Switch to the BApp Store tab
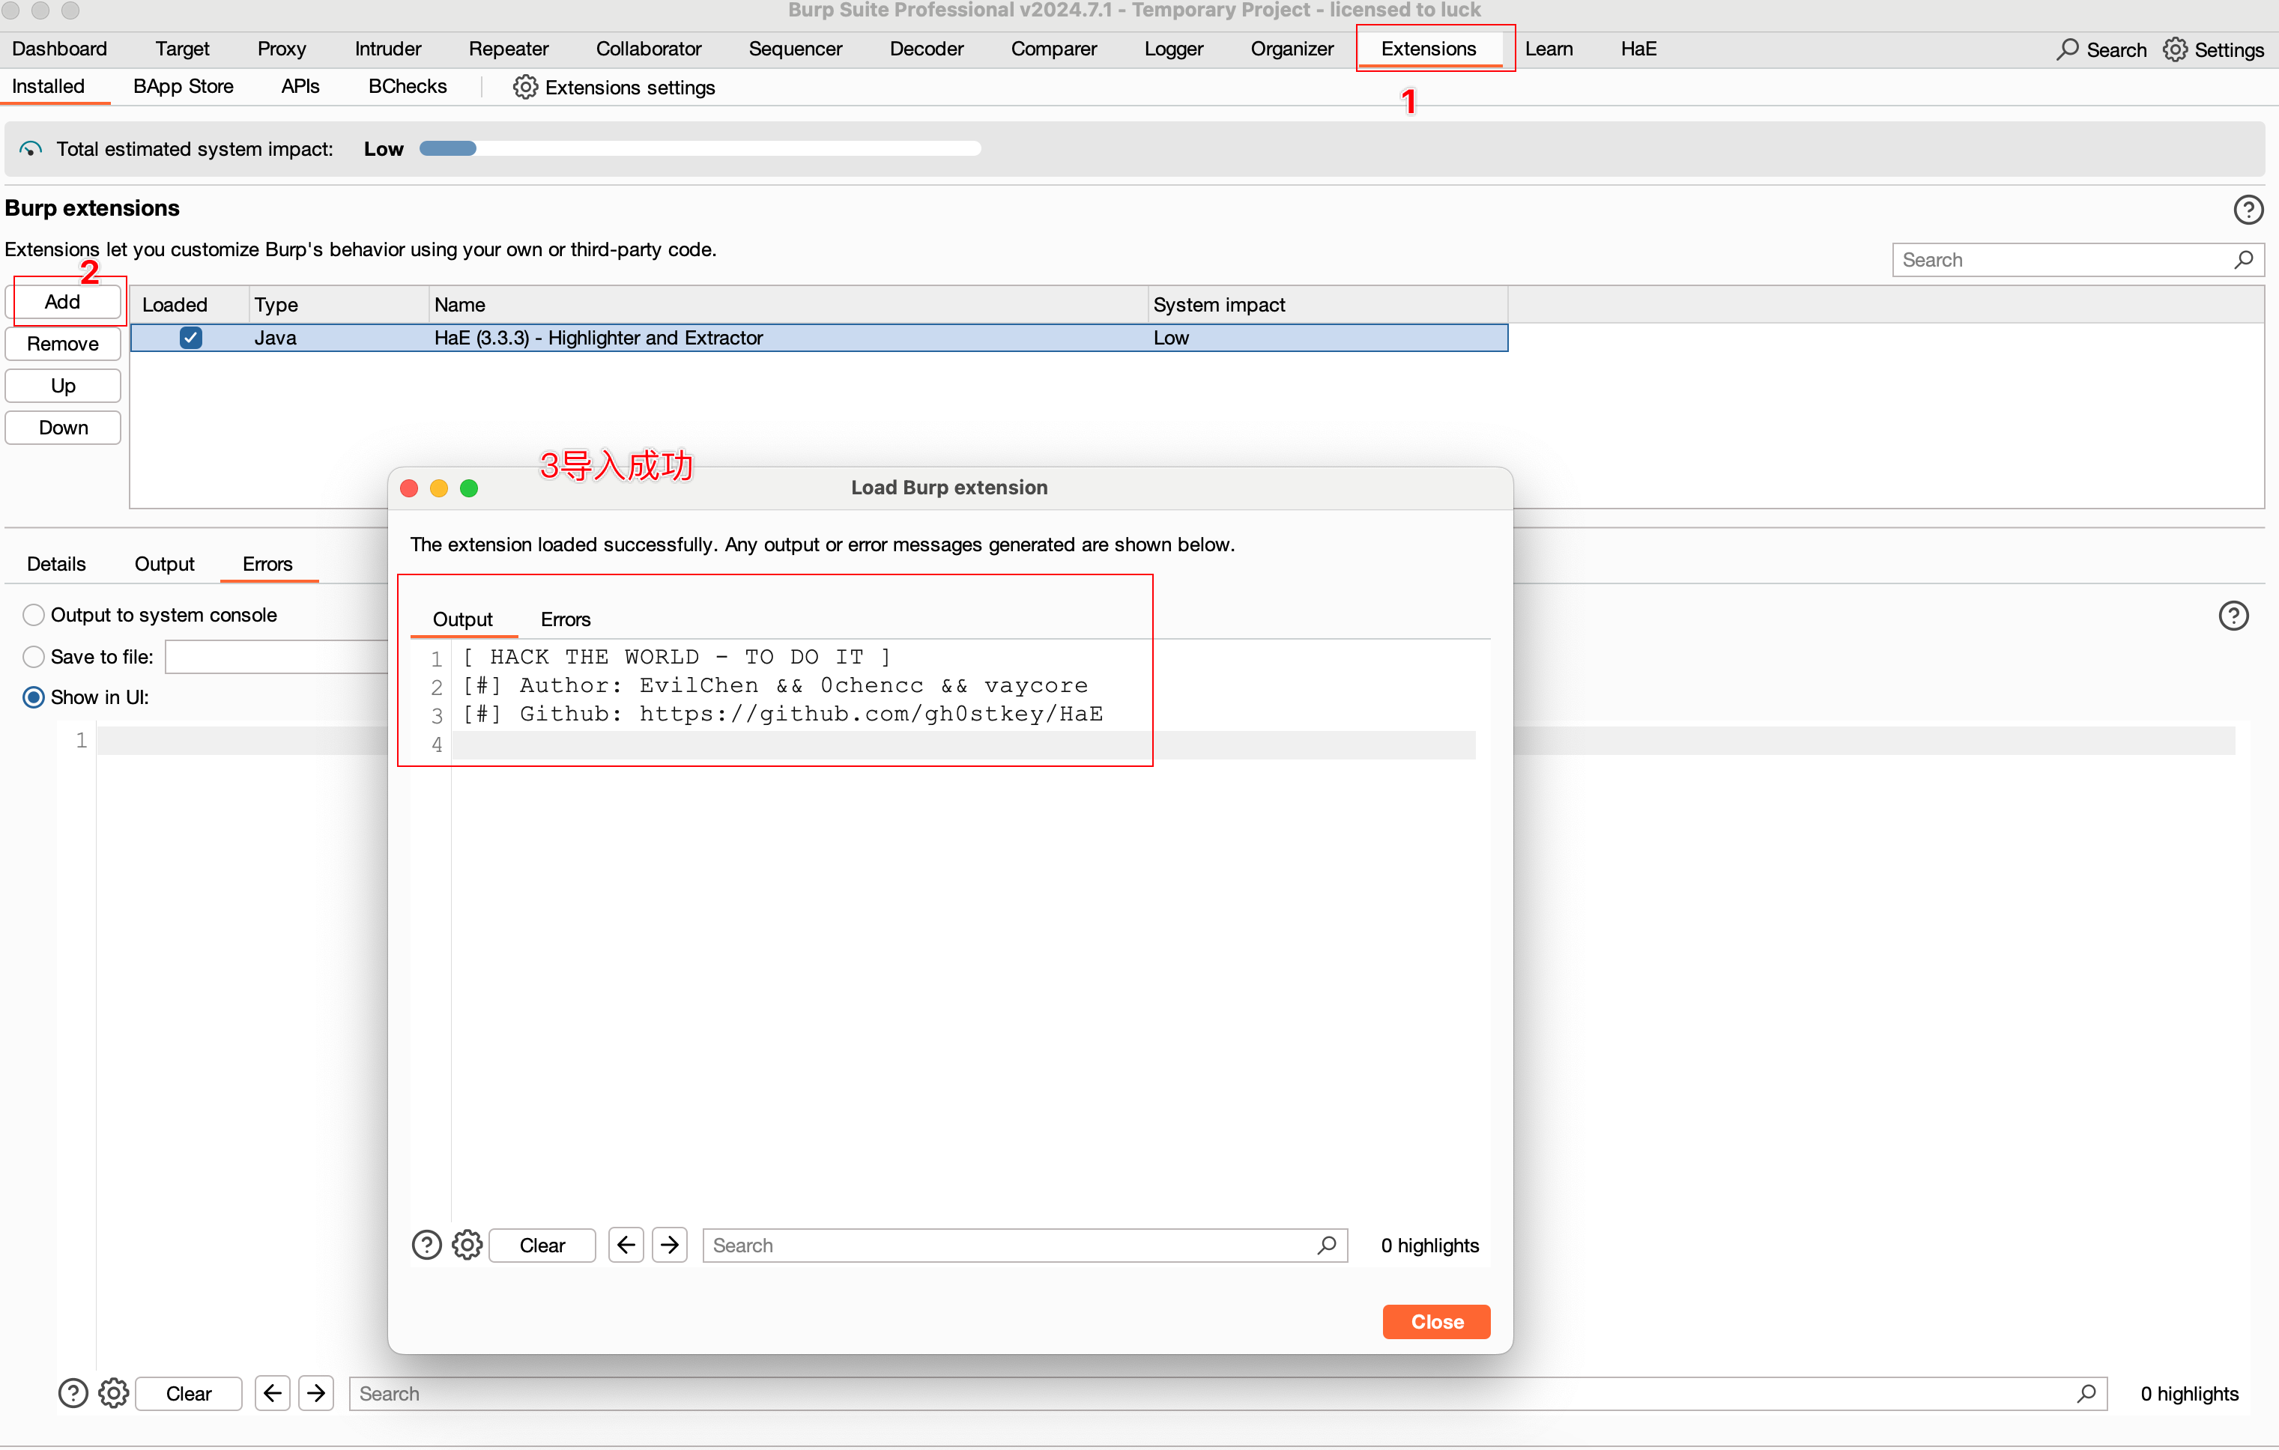 pyautogui.click(x=183, y=86)
